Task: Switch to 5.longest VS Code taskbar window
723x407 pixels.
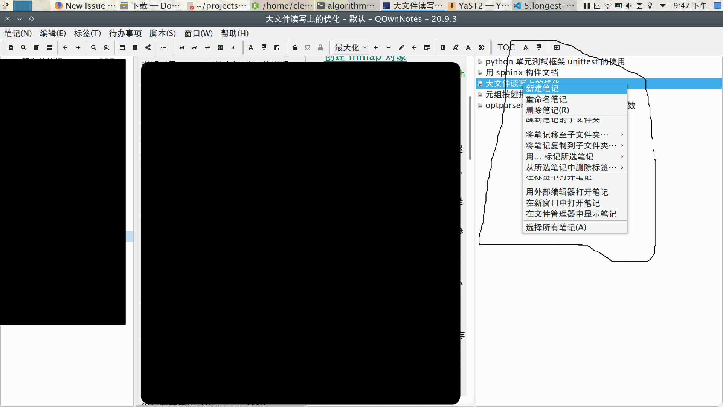Action: click(x=545, y=6)
